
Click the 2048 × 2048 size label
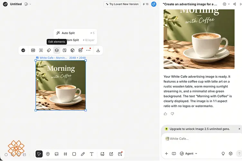pyautogui.click(x=77, y=58)
